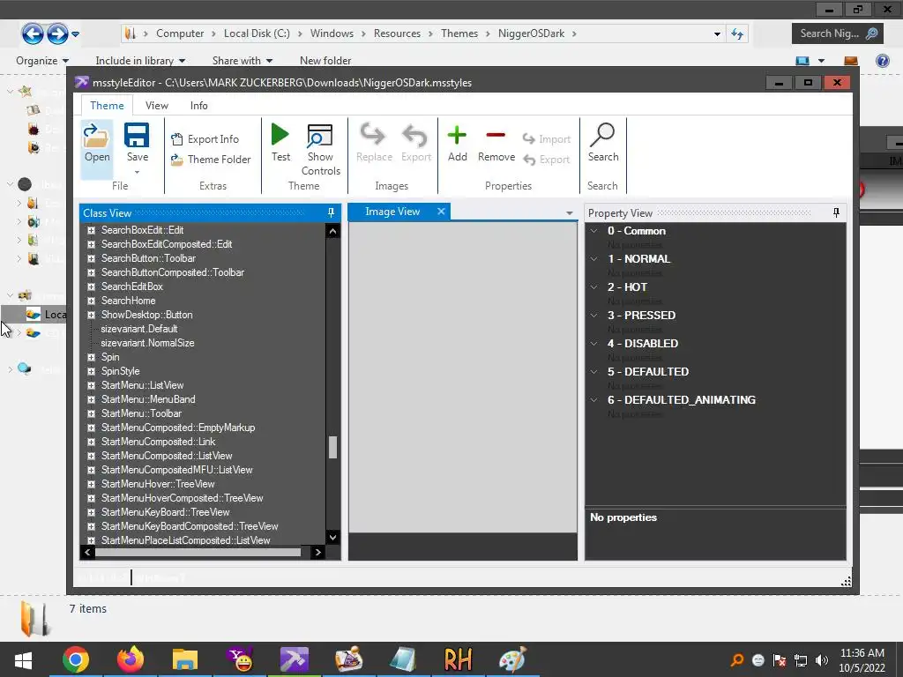Click Class View horizontal scroll left arrow
This screenshot has height=677, width=903.
click(x=87, y=552)
